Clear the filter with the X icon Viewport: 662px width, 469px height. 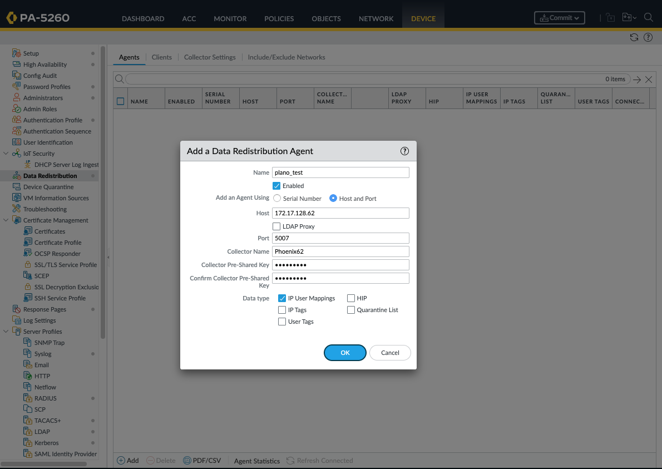[x=649, y=79]
